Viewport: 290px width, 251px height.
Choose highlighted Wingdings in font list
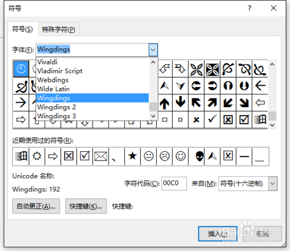click(x=92, y=98)
